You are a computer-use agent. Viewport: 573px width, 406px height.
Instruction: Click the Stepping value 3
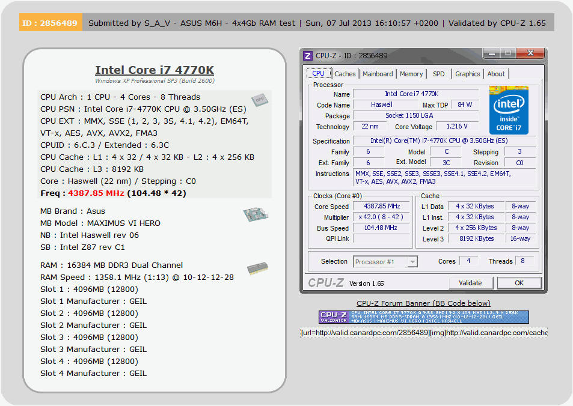[x=519, y=151]
